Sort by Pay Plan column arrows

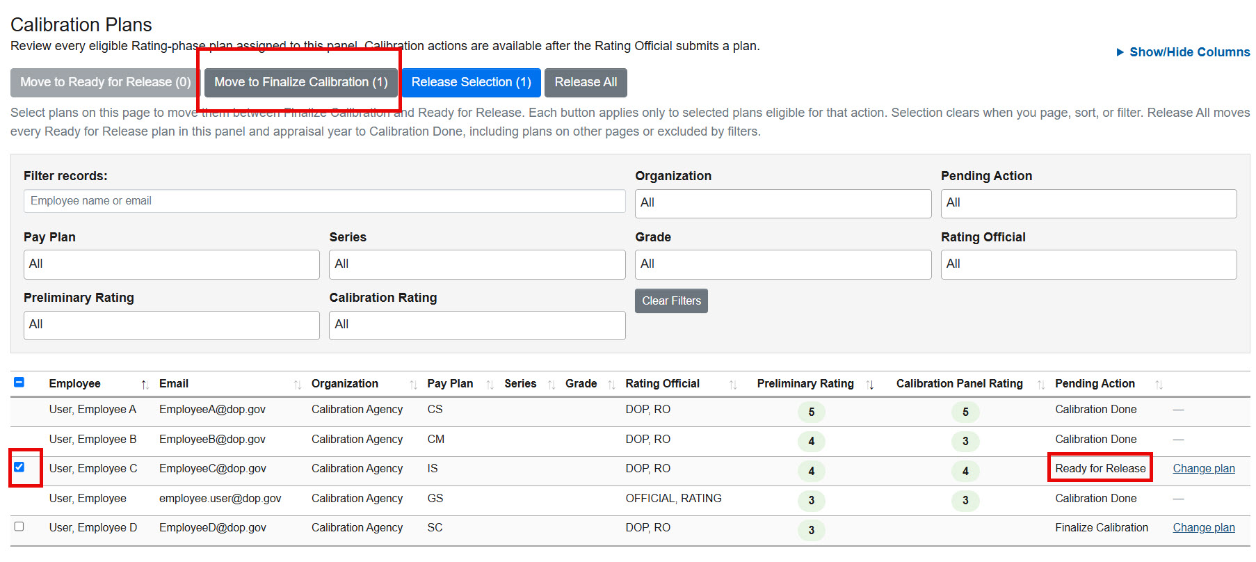click(490, 385)
